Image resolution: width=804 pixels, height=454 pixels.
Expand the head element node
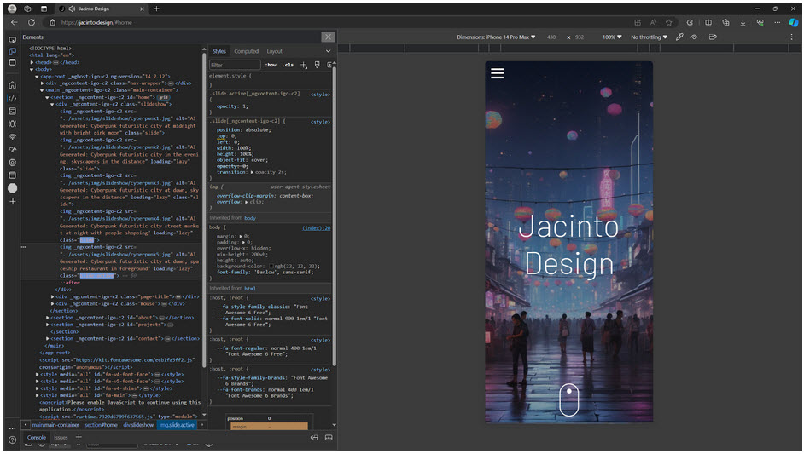point(32,62)
